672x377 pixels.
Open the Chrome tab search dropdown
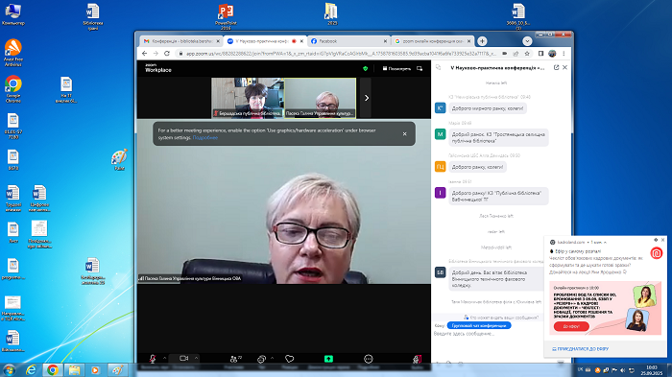[527, 41]
